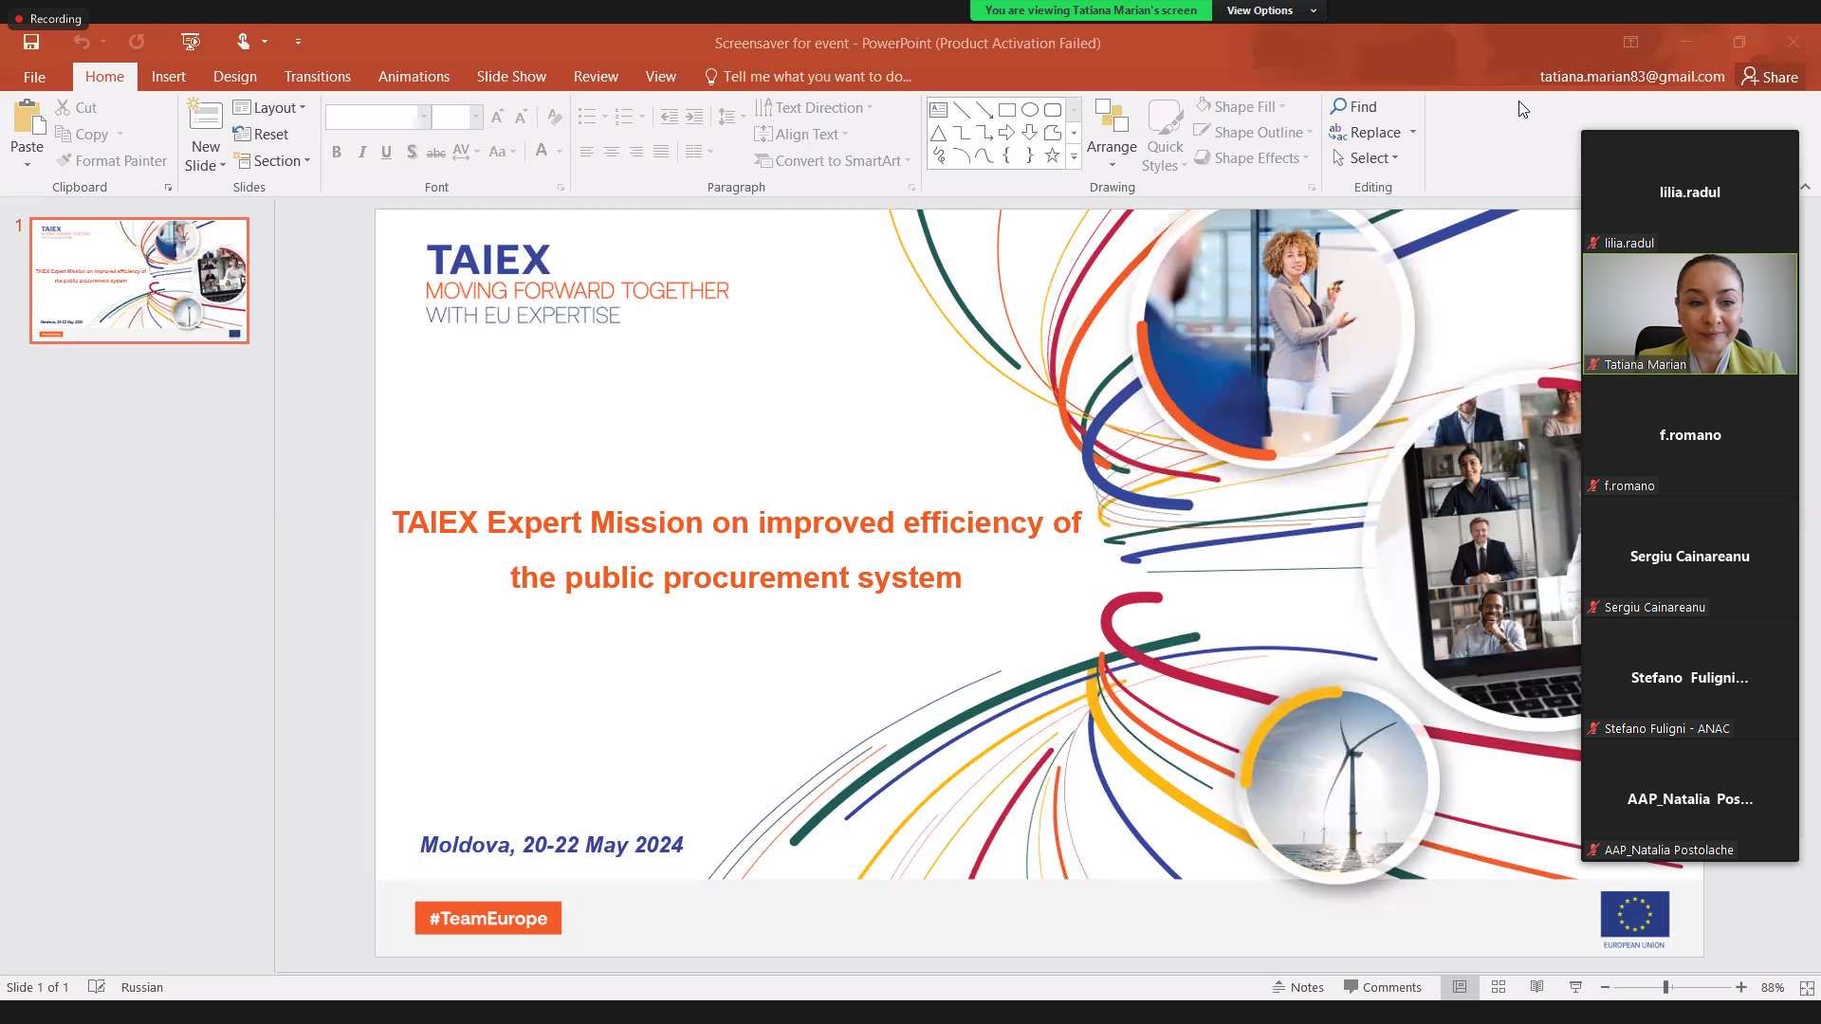Open Zoom View Options dropdown
This screenshot has width=1821, height=1024.
click(1269, 10)
